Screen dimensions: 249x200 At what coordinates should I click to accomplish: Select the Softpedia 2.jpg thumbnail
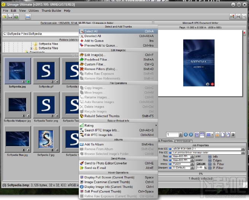coord(46,139)
